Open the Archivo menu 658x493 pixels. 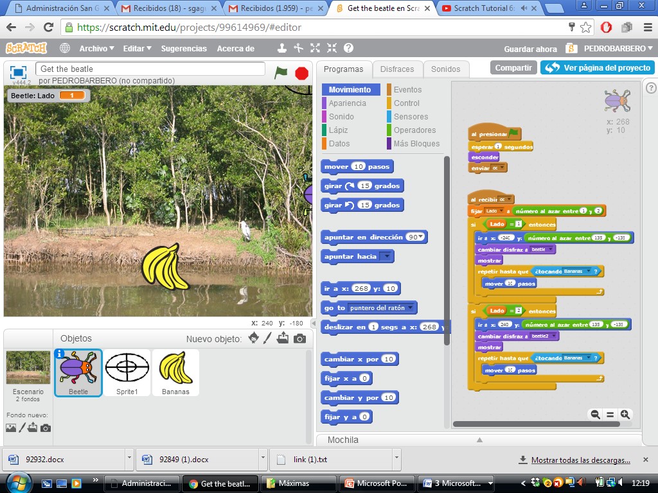96,48
